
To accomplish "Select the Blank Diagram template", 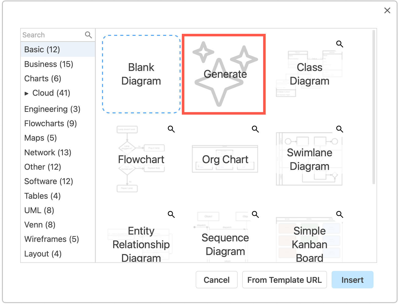I will tap(141, 74).
